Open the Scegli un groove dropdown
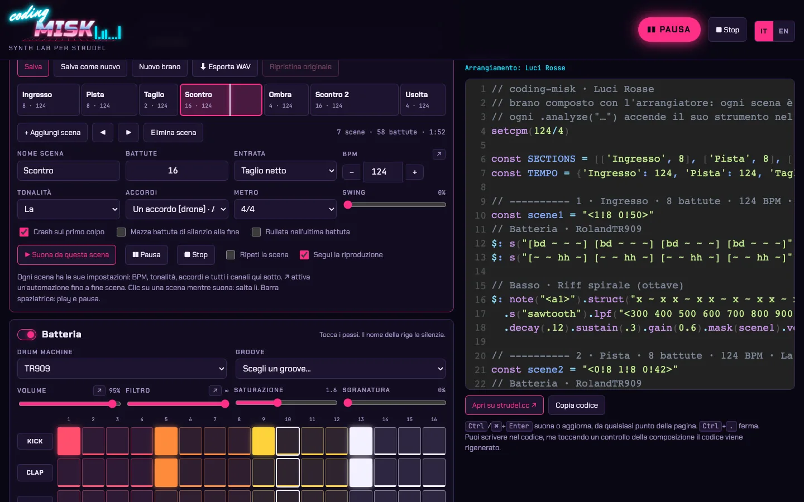This screenshot has width=804, height=502. coord(341,369)
